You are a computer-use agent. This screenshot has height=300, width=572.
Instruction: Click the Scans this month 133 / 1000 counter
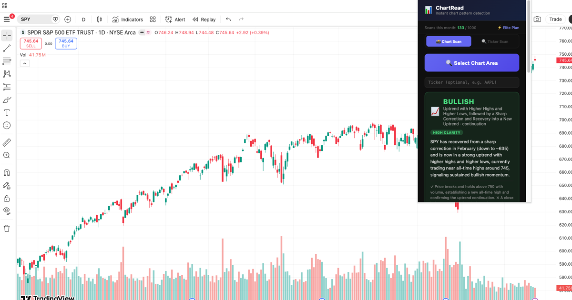(x=450, y=28)
